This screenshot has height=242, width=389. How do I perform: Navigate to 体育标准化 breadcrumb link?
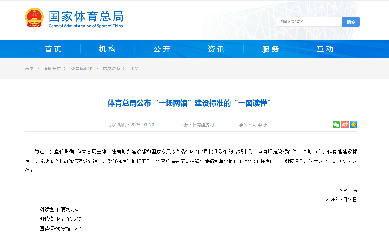[82, 68]
